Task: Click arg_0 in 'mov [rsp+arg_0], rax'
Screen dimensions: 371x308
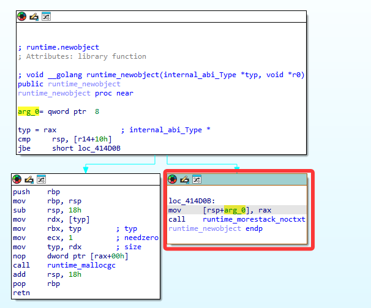Action: (234, 210)
